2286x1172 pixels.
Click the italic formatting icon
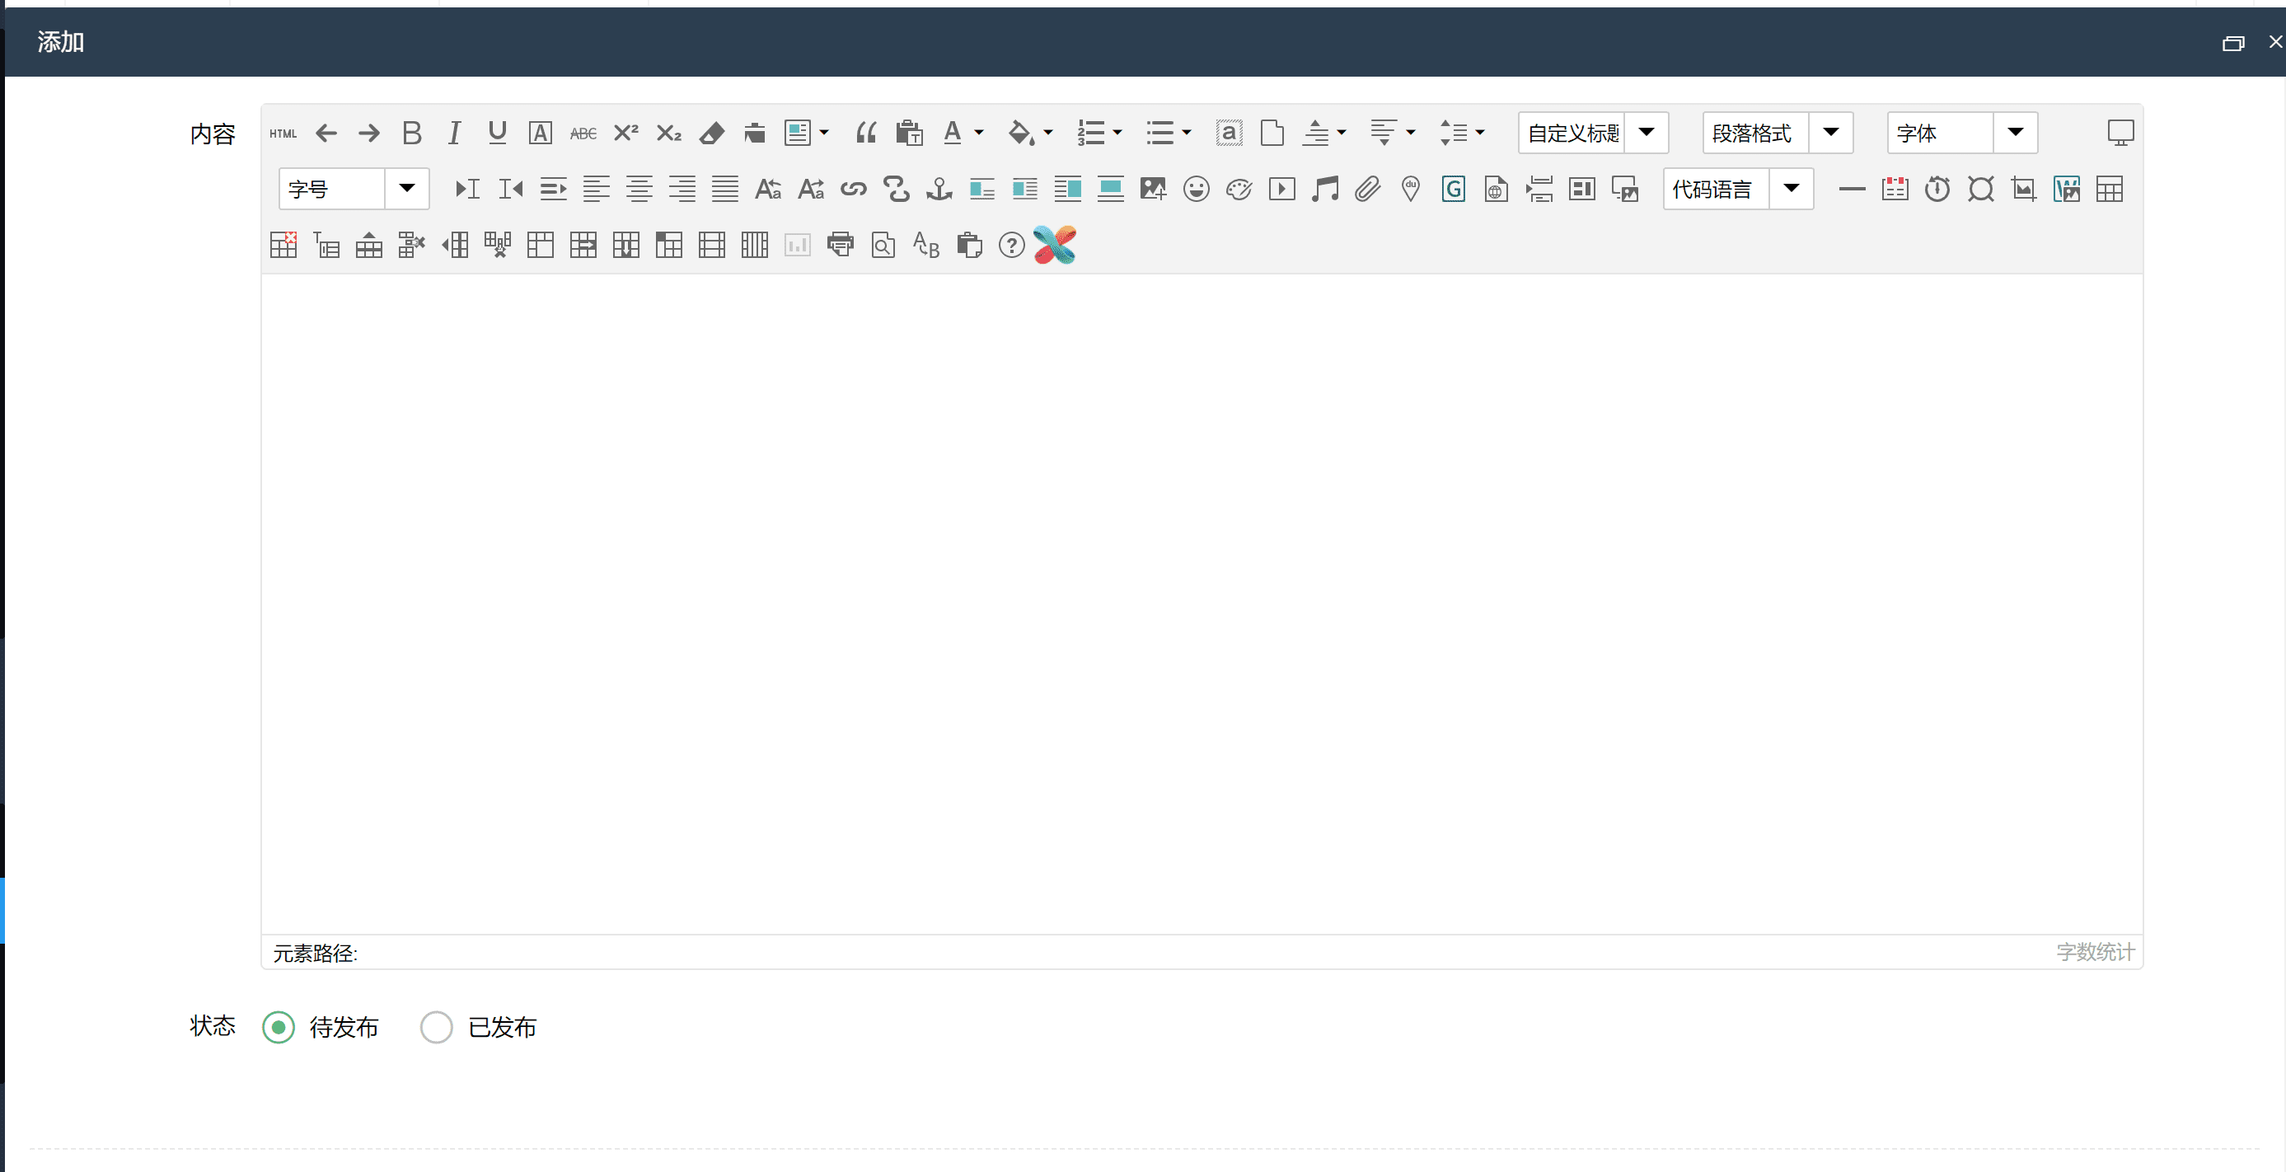pyautogui.click(x=453, y=133)
